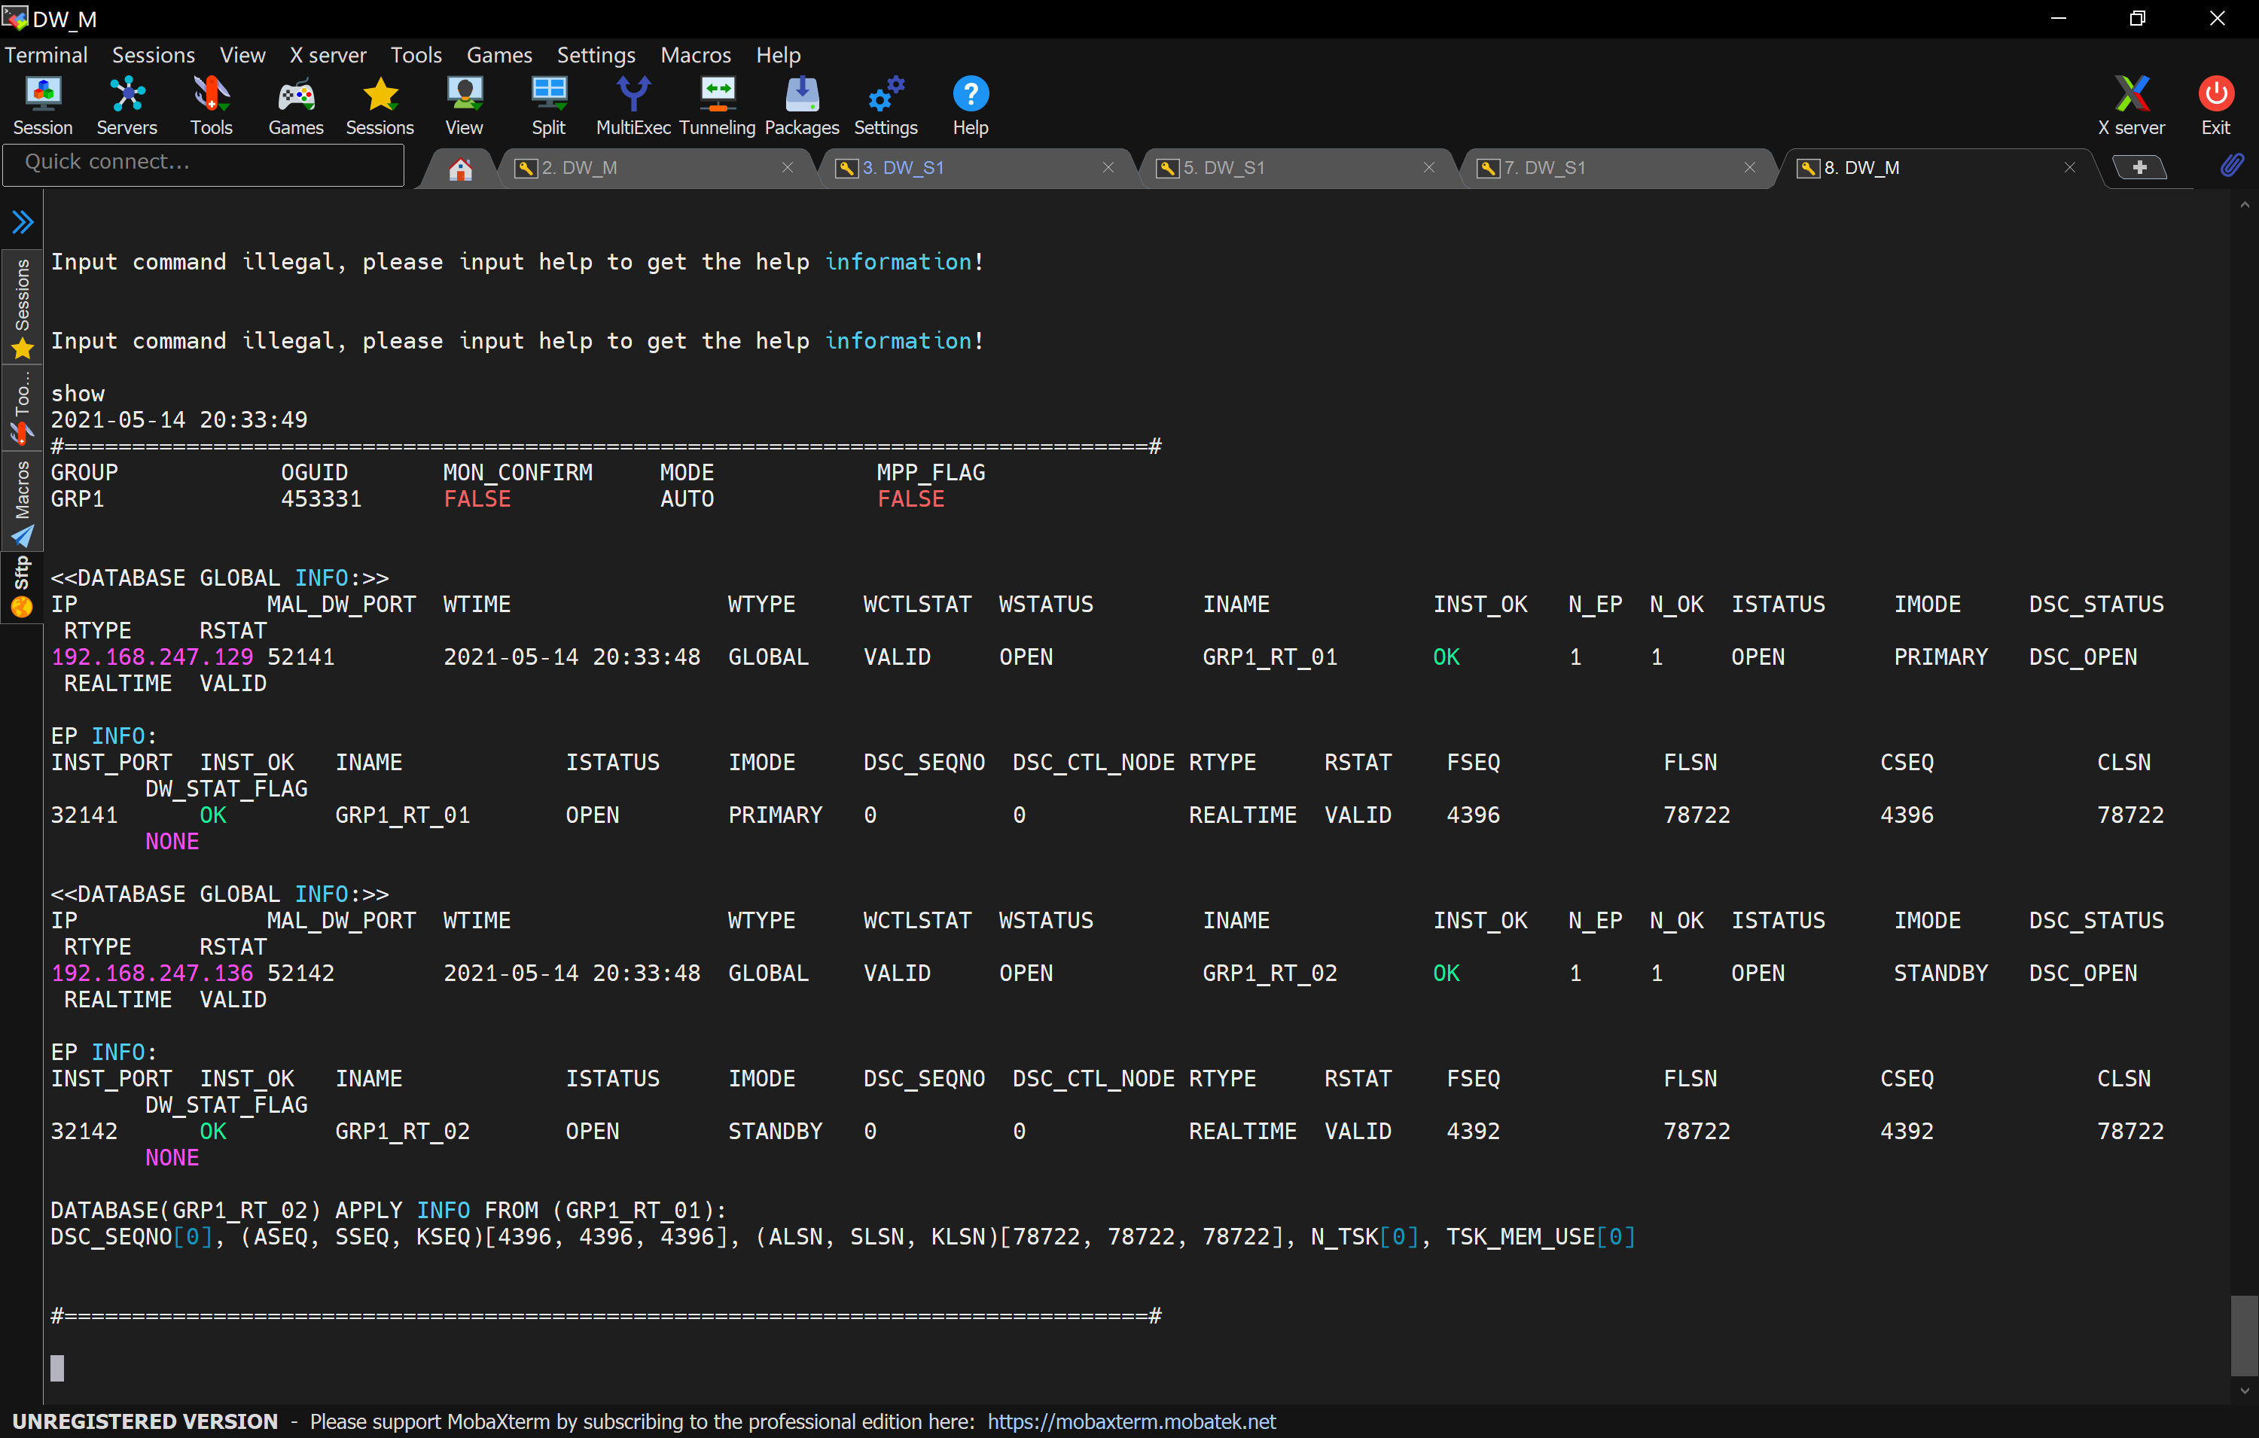Click the paperclip attach icon
Screen dimensions: 2259x1438
2231,166
